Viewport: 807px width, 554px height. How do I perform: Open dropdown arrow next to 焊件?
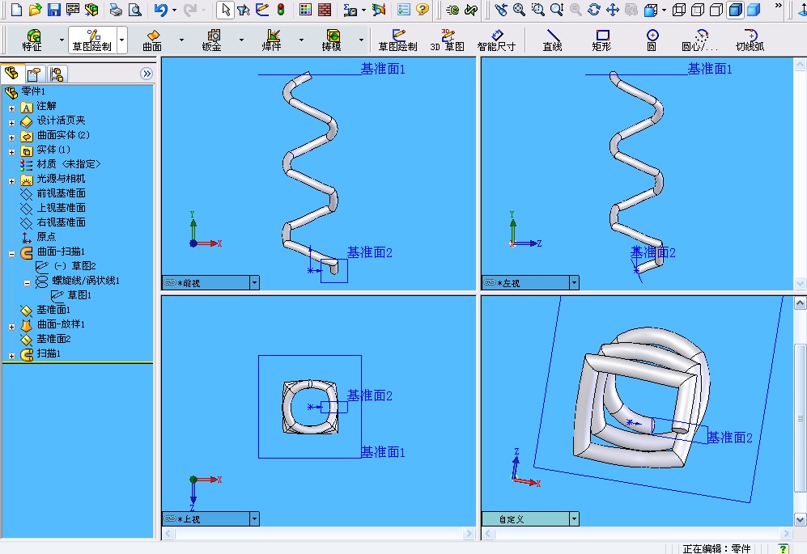click(x=301, y=40)
